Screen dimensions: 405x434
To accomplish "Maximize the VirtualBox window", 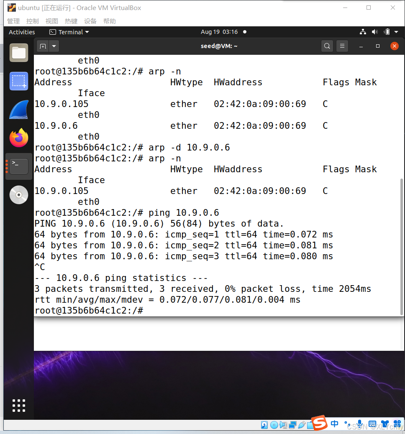I will (369, 8).
